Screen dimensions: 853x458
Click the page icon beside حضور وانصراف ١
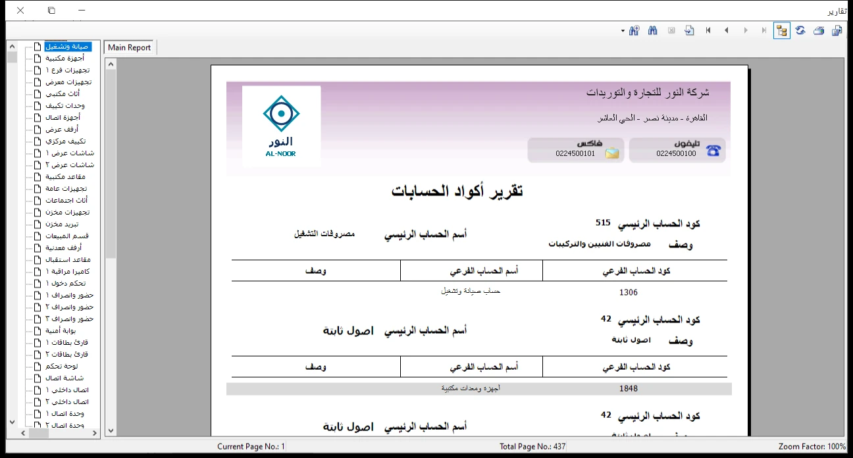(38, 295)
